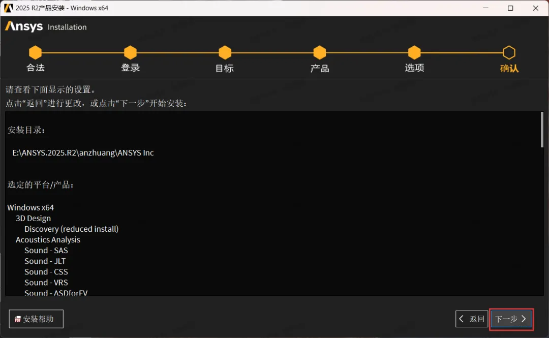Click the 安装目录 heading text
Screen dimensions: 549x338
point(26,130)
